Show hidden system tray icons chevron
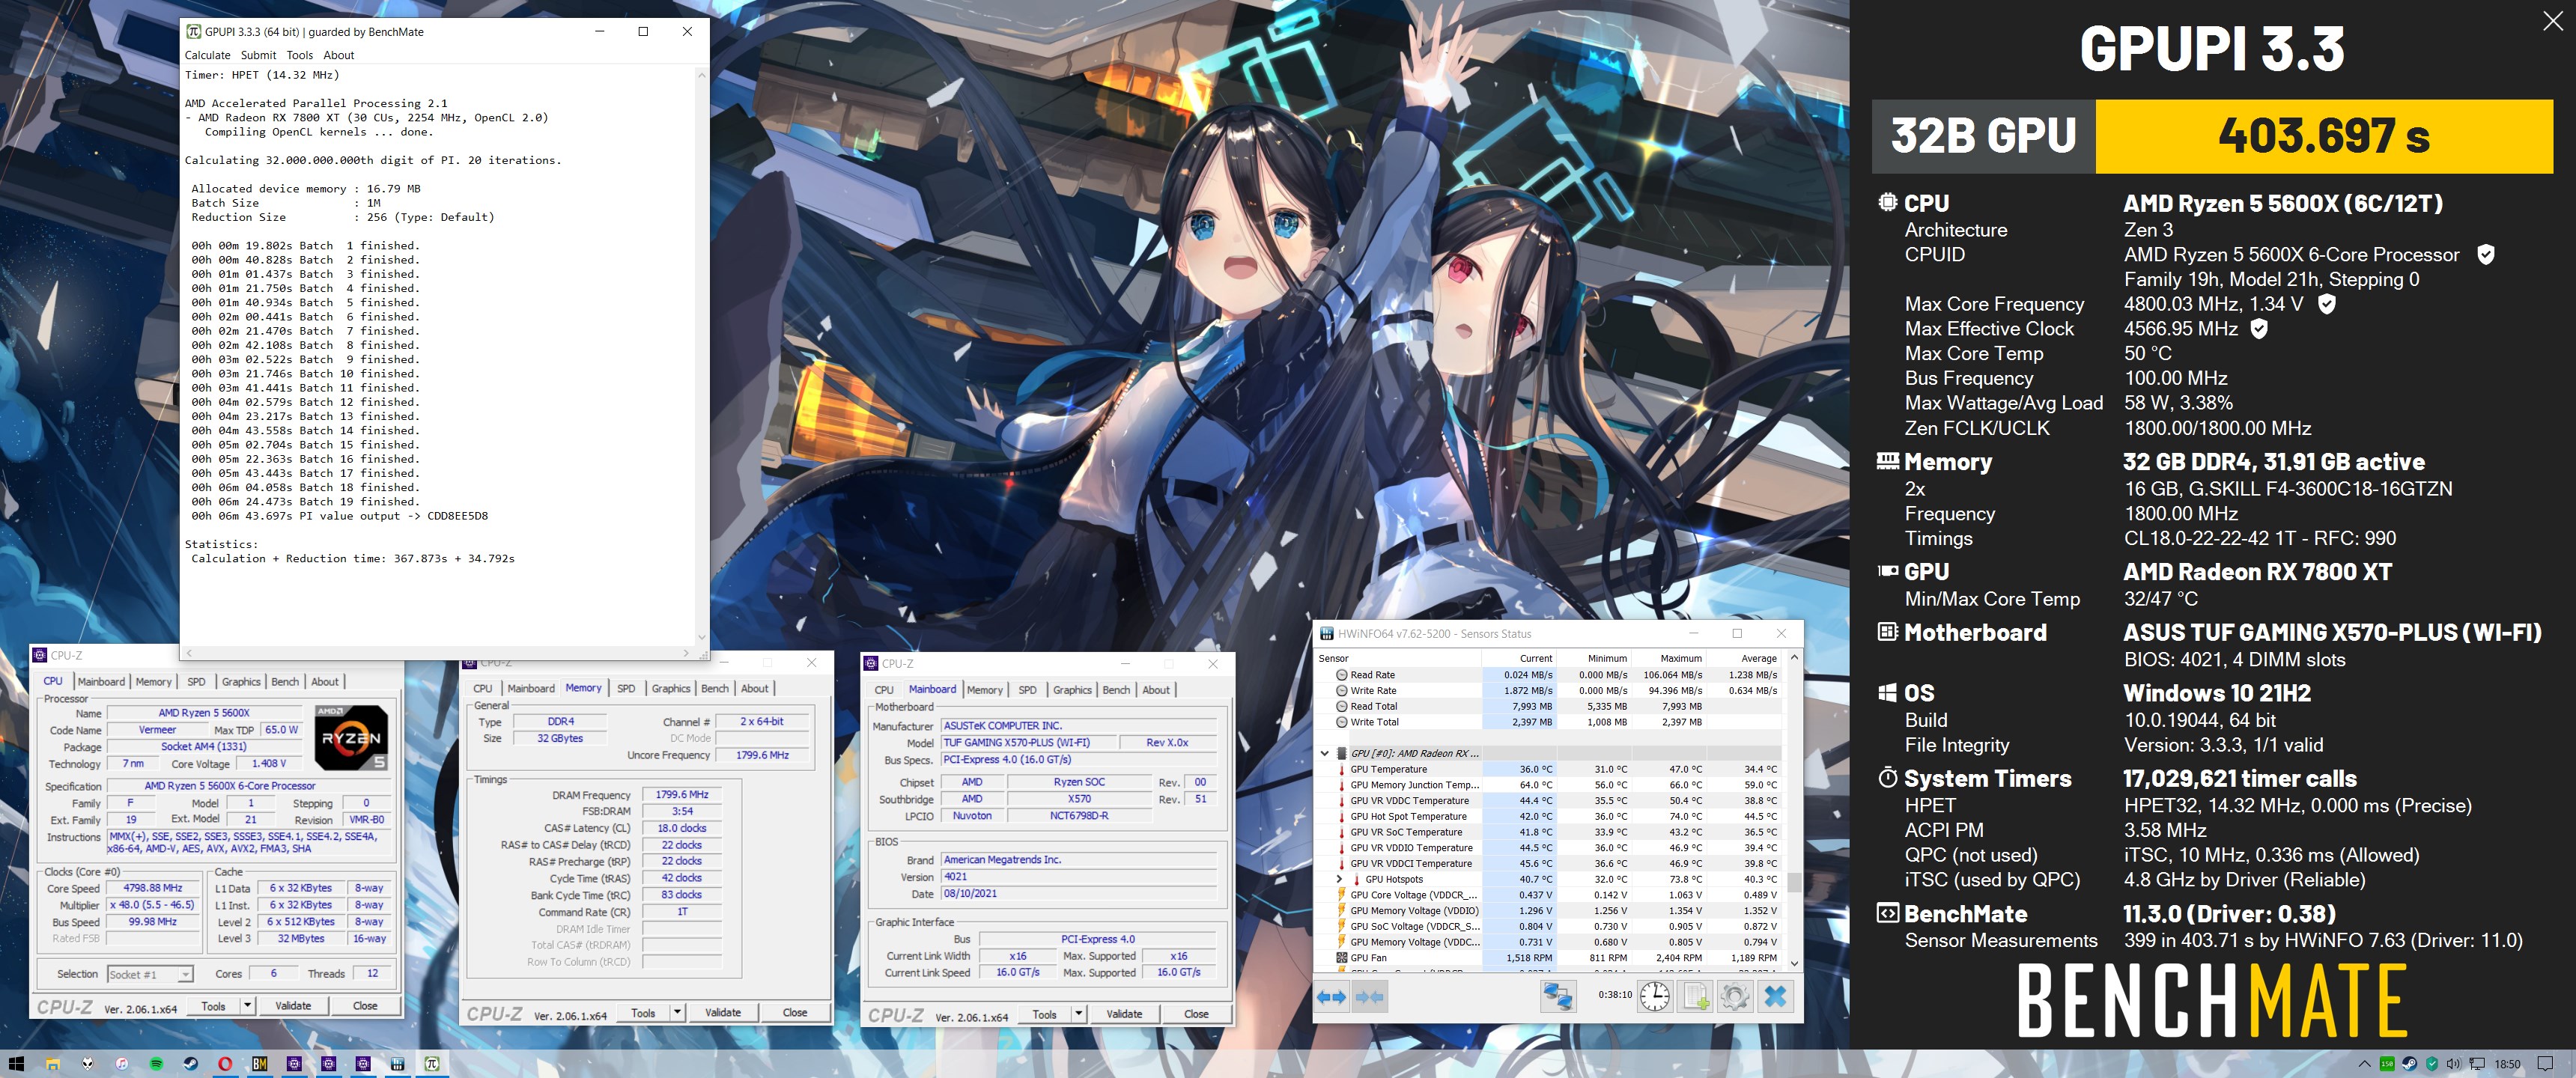This screenshot has width=2576, height=1078. [2364, 1064]
